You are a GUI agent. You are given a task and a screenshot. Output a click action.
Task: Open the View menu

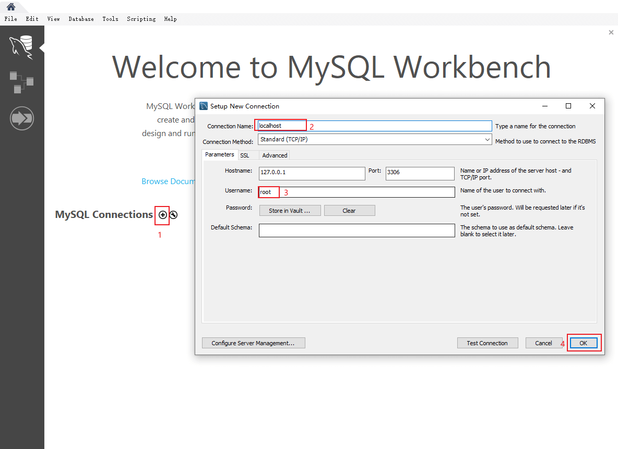point(53,19)
